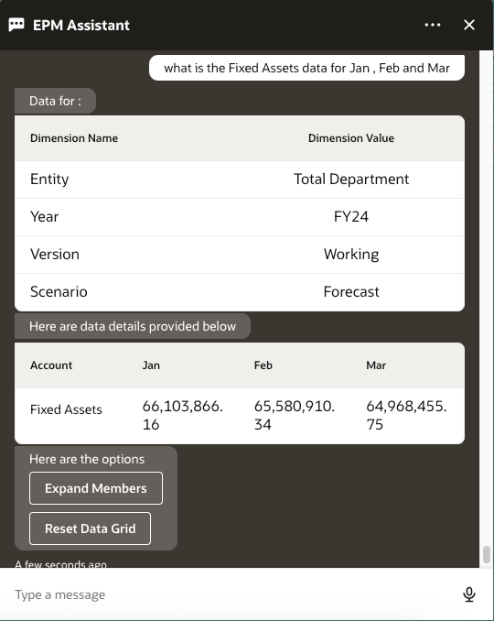This screenshot has height=621, width=494.
Task: Click the A few seconds ago timestamp
Action: (x=60, y=564)
